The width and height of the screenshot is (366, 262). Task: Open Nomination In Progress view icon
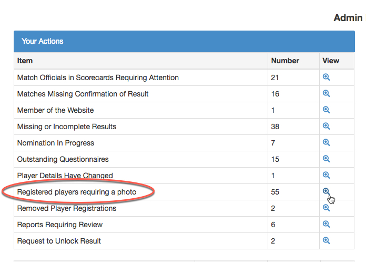click(326, 142)
